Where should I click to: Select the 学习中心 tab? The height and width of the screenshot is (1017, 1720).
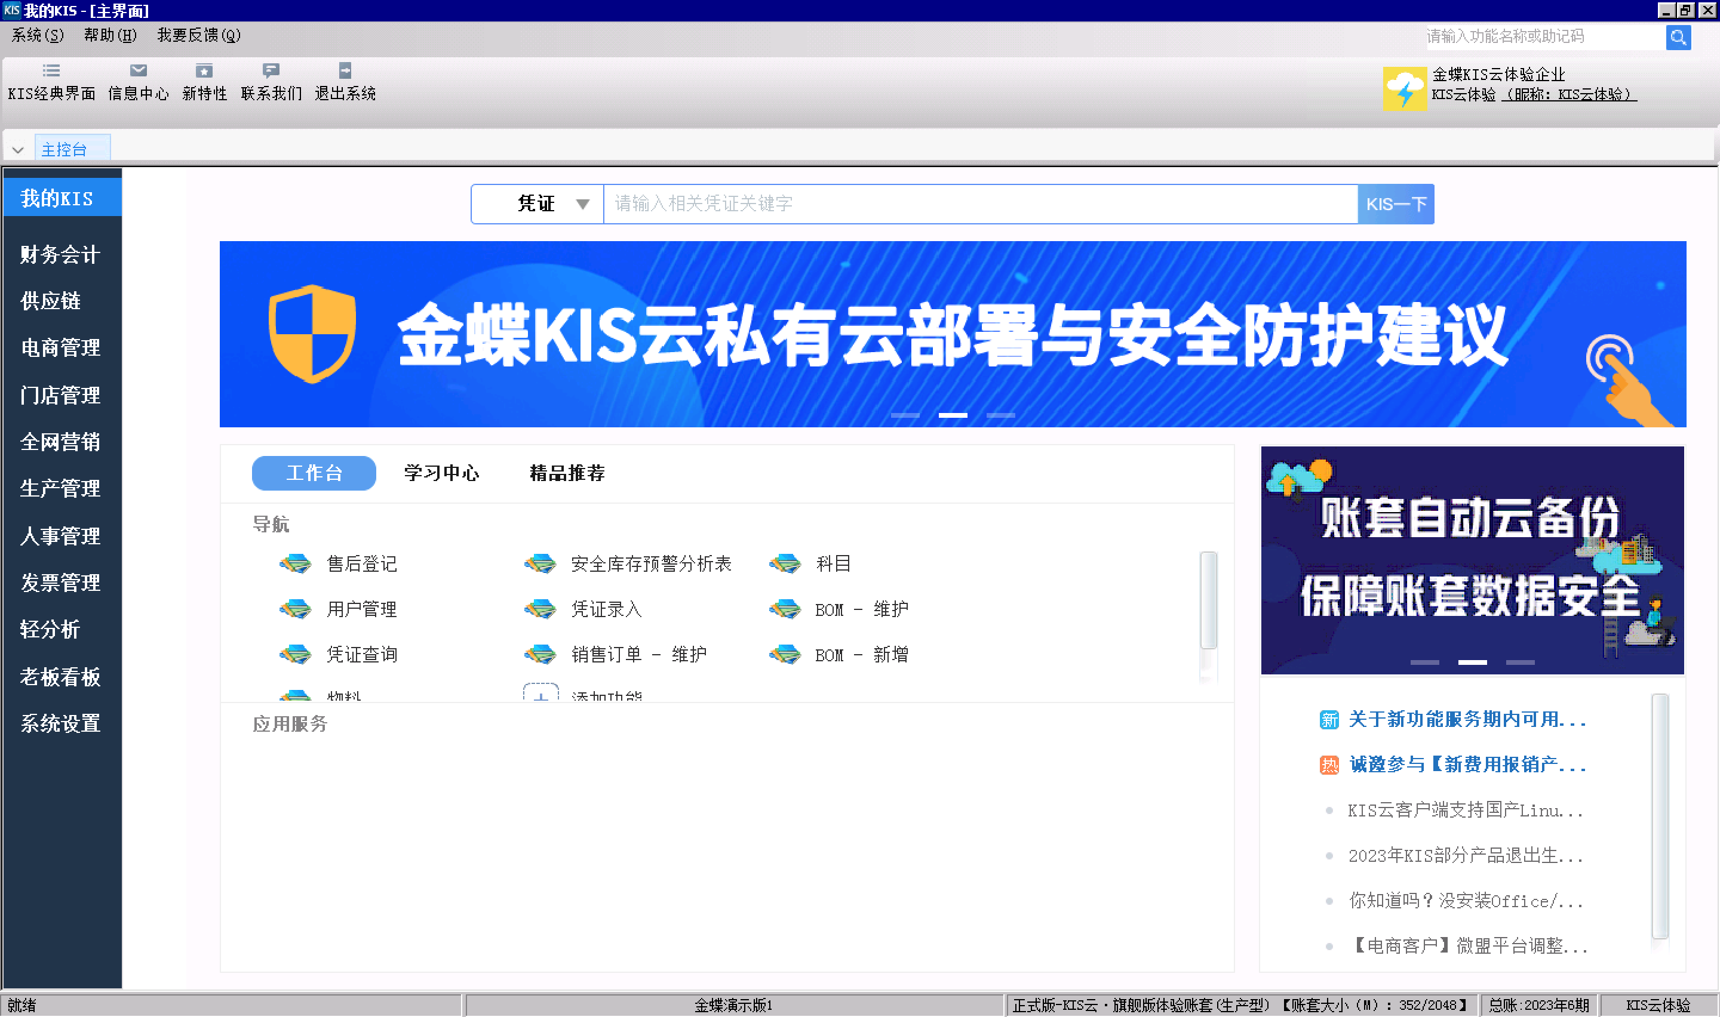441,473
